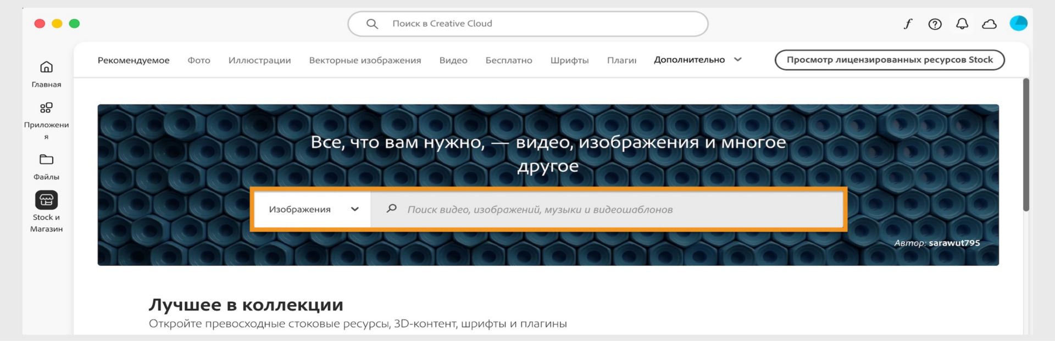Viewport: 1055px width, 341px height.
Task: Click the Stock search field for videos and images
Action: [607, 209]
